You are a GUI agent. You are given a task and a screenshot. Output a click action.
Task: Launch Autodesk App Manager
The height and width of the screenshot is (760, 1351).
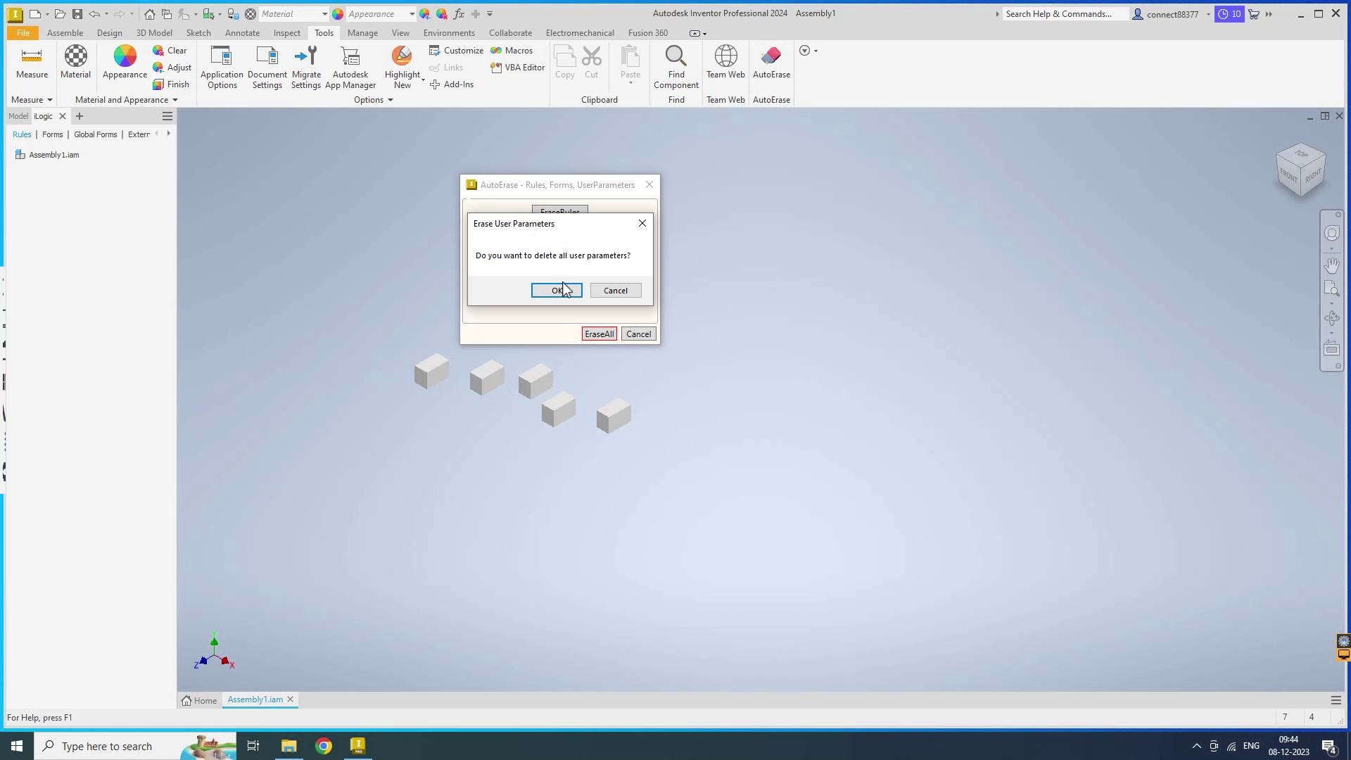click(x=350, y=67)
